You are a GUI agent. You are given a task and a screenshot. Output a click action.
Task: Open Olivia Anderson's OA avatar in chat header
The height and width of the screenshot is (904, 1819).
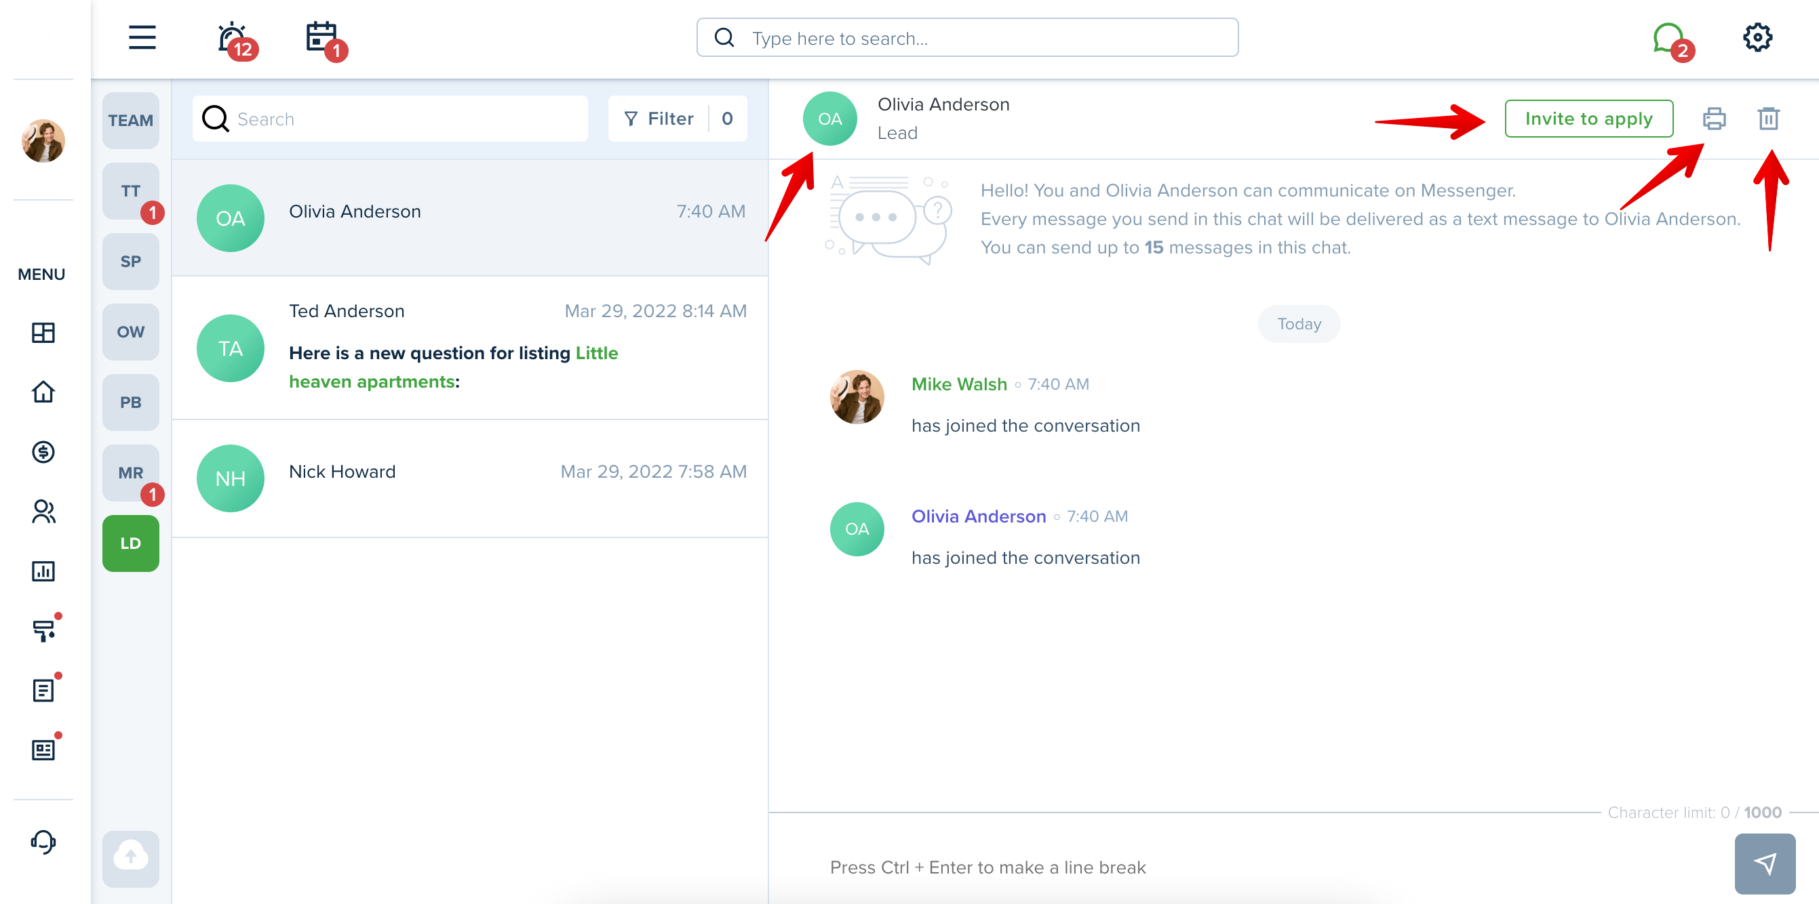829,119
